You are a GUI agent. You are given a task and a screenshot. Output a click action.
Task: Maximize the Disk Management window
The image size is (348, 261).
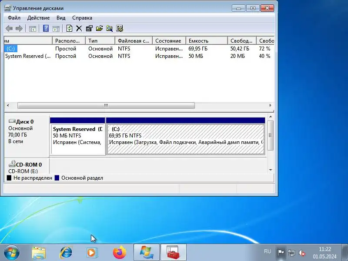[x=253, y=8]
